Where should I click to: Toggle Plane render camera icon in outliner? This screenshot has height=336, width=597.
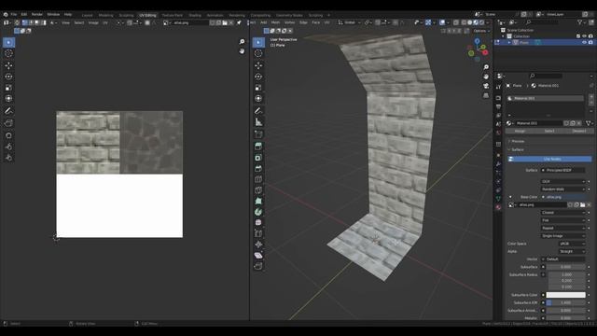coord(590,42)
